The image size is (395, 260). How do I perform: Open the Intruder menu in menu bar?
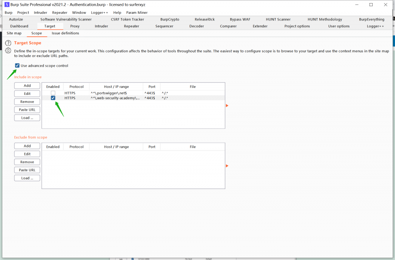(41, 13)
